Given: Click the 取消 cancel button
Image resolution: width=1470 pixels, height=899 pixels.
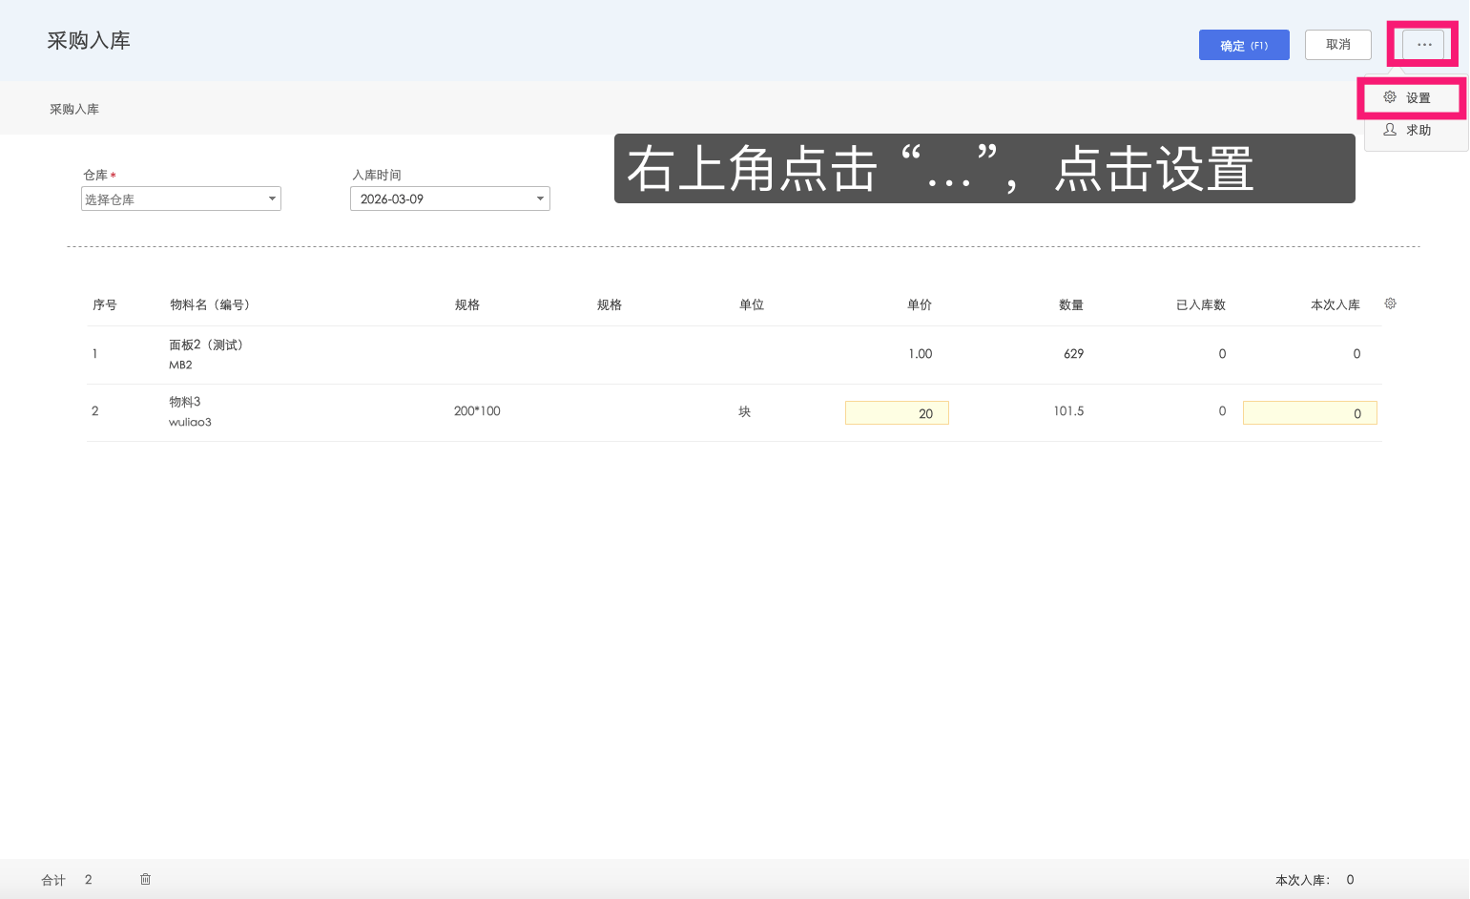Looking at the screenshot, I should (1337, 44).
